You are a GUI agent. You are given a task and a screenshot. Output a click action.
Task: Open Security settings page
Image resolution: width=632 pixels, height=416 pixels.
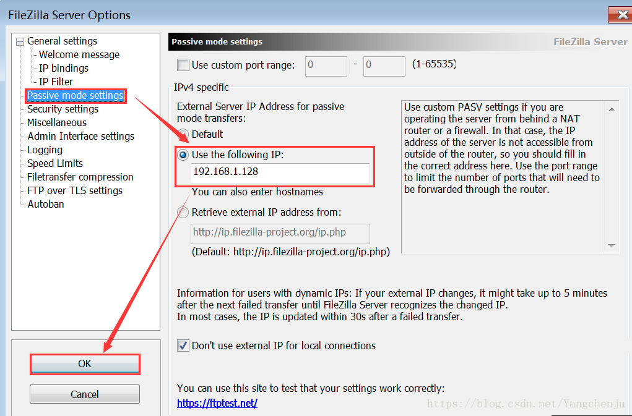coord(63,109)
